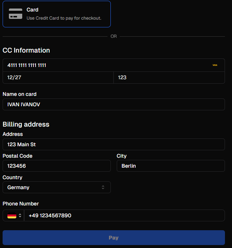Open phone country code chevron beside flag

[20, 215]
